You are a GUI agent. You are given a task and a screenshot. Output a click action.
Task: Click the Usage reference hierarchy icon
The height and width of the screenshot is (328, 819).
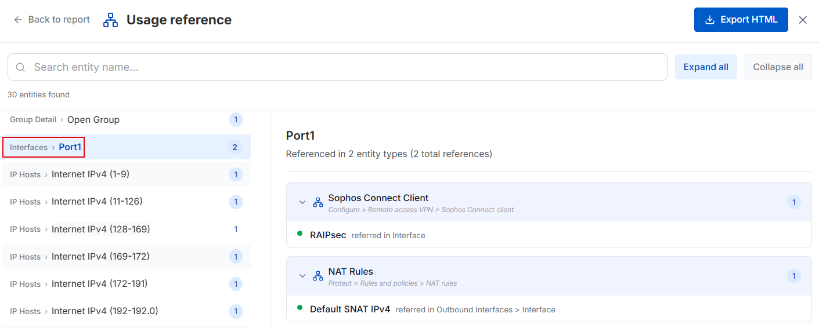[x=110, y=20]
